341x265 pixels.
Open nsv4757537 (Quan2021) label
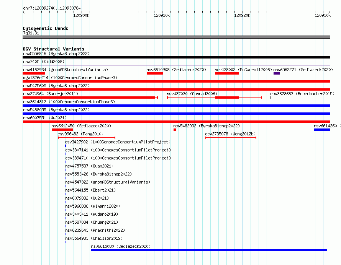coord(89,166)
